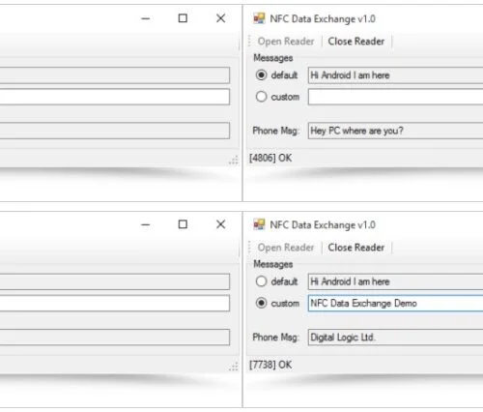
Task: Click the resize grip in lower left window
Action: [234, 367]
